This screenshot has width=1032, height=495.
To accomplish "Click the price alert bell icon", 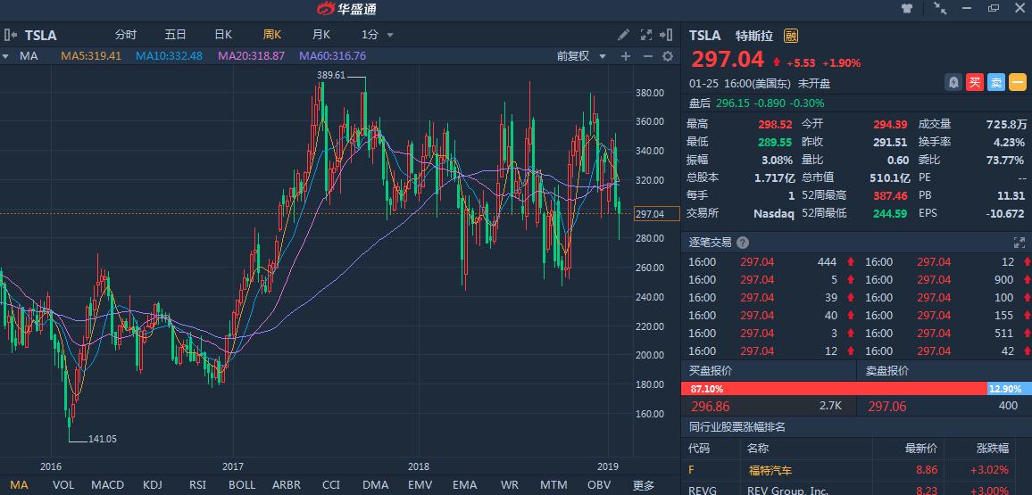I will [x=953, y=82].
